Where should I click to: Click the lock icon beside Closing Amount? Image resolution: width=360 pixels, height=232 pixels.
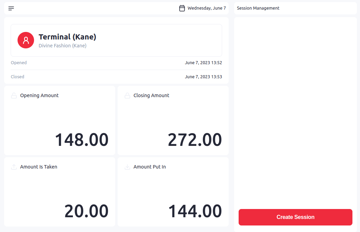coord(127,96)
